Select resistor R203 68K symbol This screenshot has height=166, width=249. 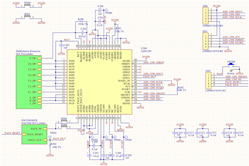tap(50, 145)
